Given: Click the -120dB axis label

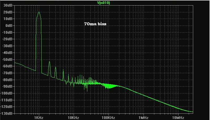Looking at the screenshot, I should [6, 107].
